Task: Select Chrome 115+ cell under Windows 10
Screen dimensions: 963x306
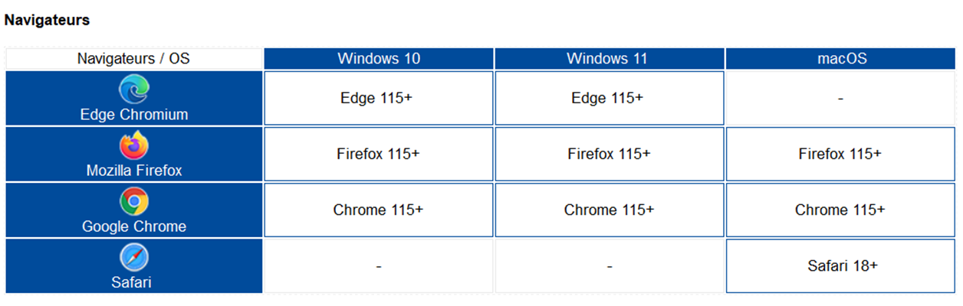Action: click(379, 210)
